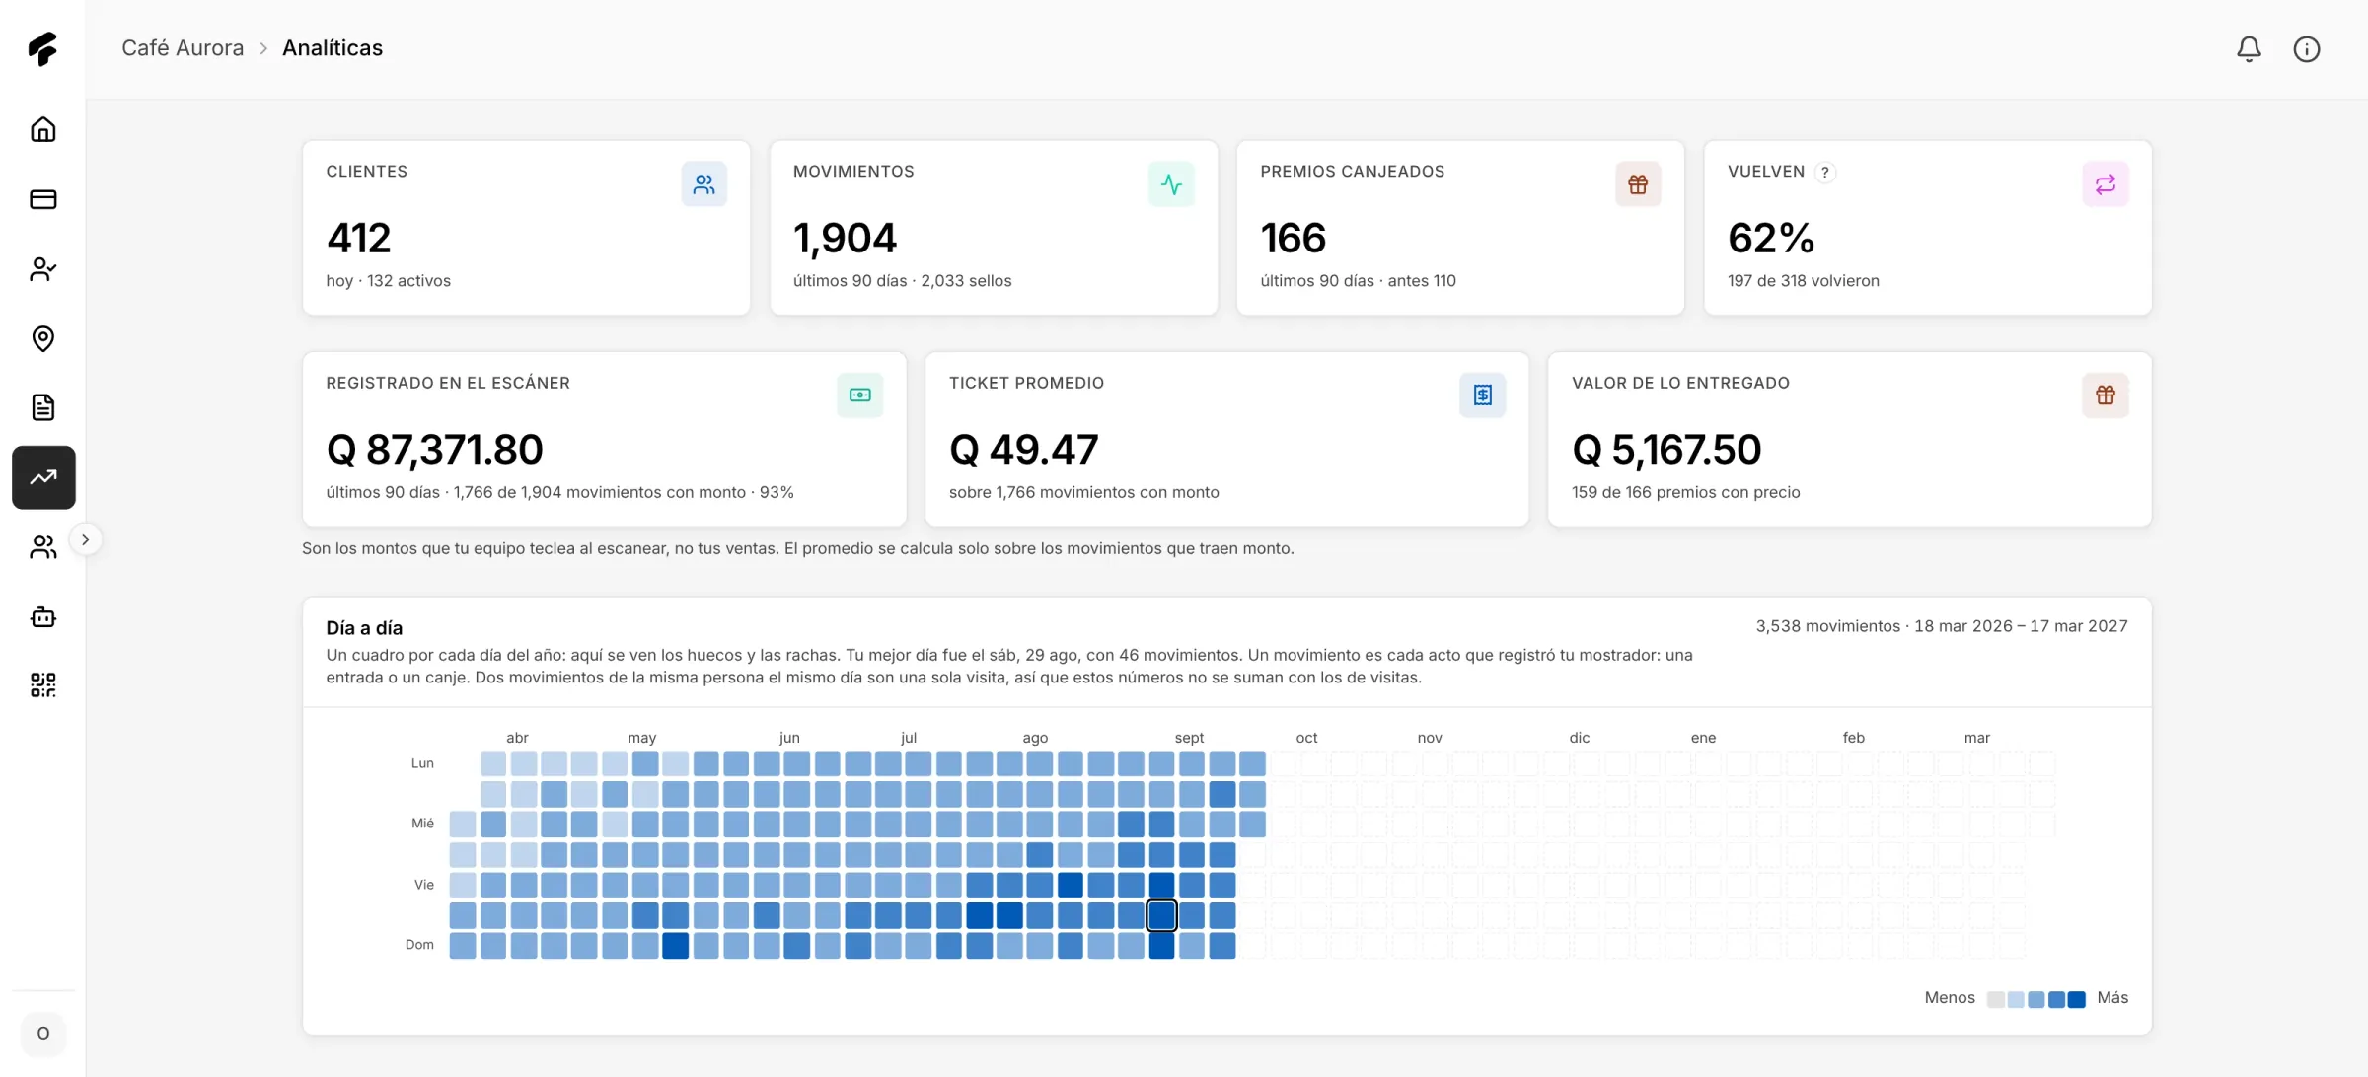Navigate to Café Aurora breadcrumb
2368x1077 pixels.
183,48
